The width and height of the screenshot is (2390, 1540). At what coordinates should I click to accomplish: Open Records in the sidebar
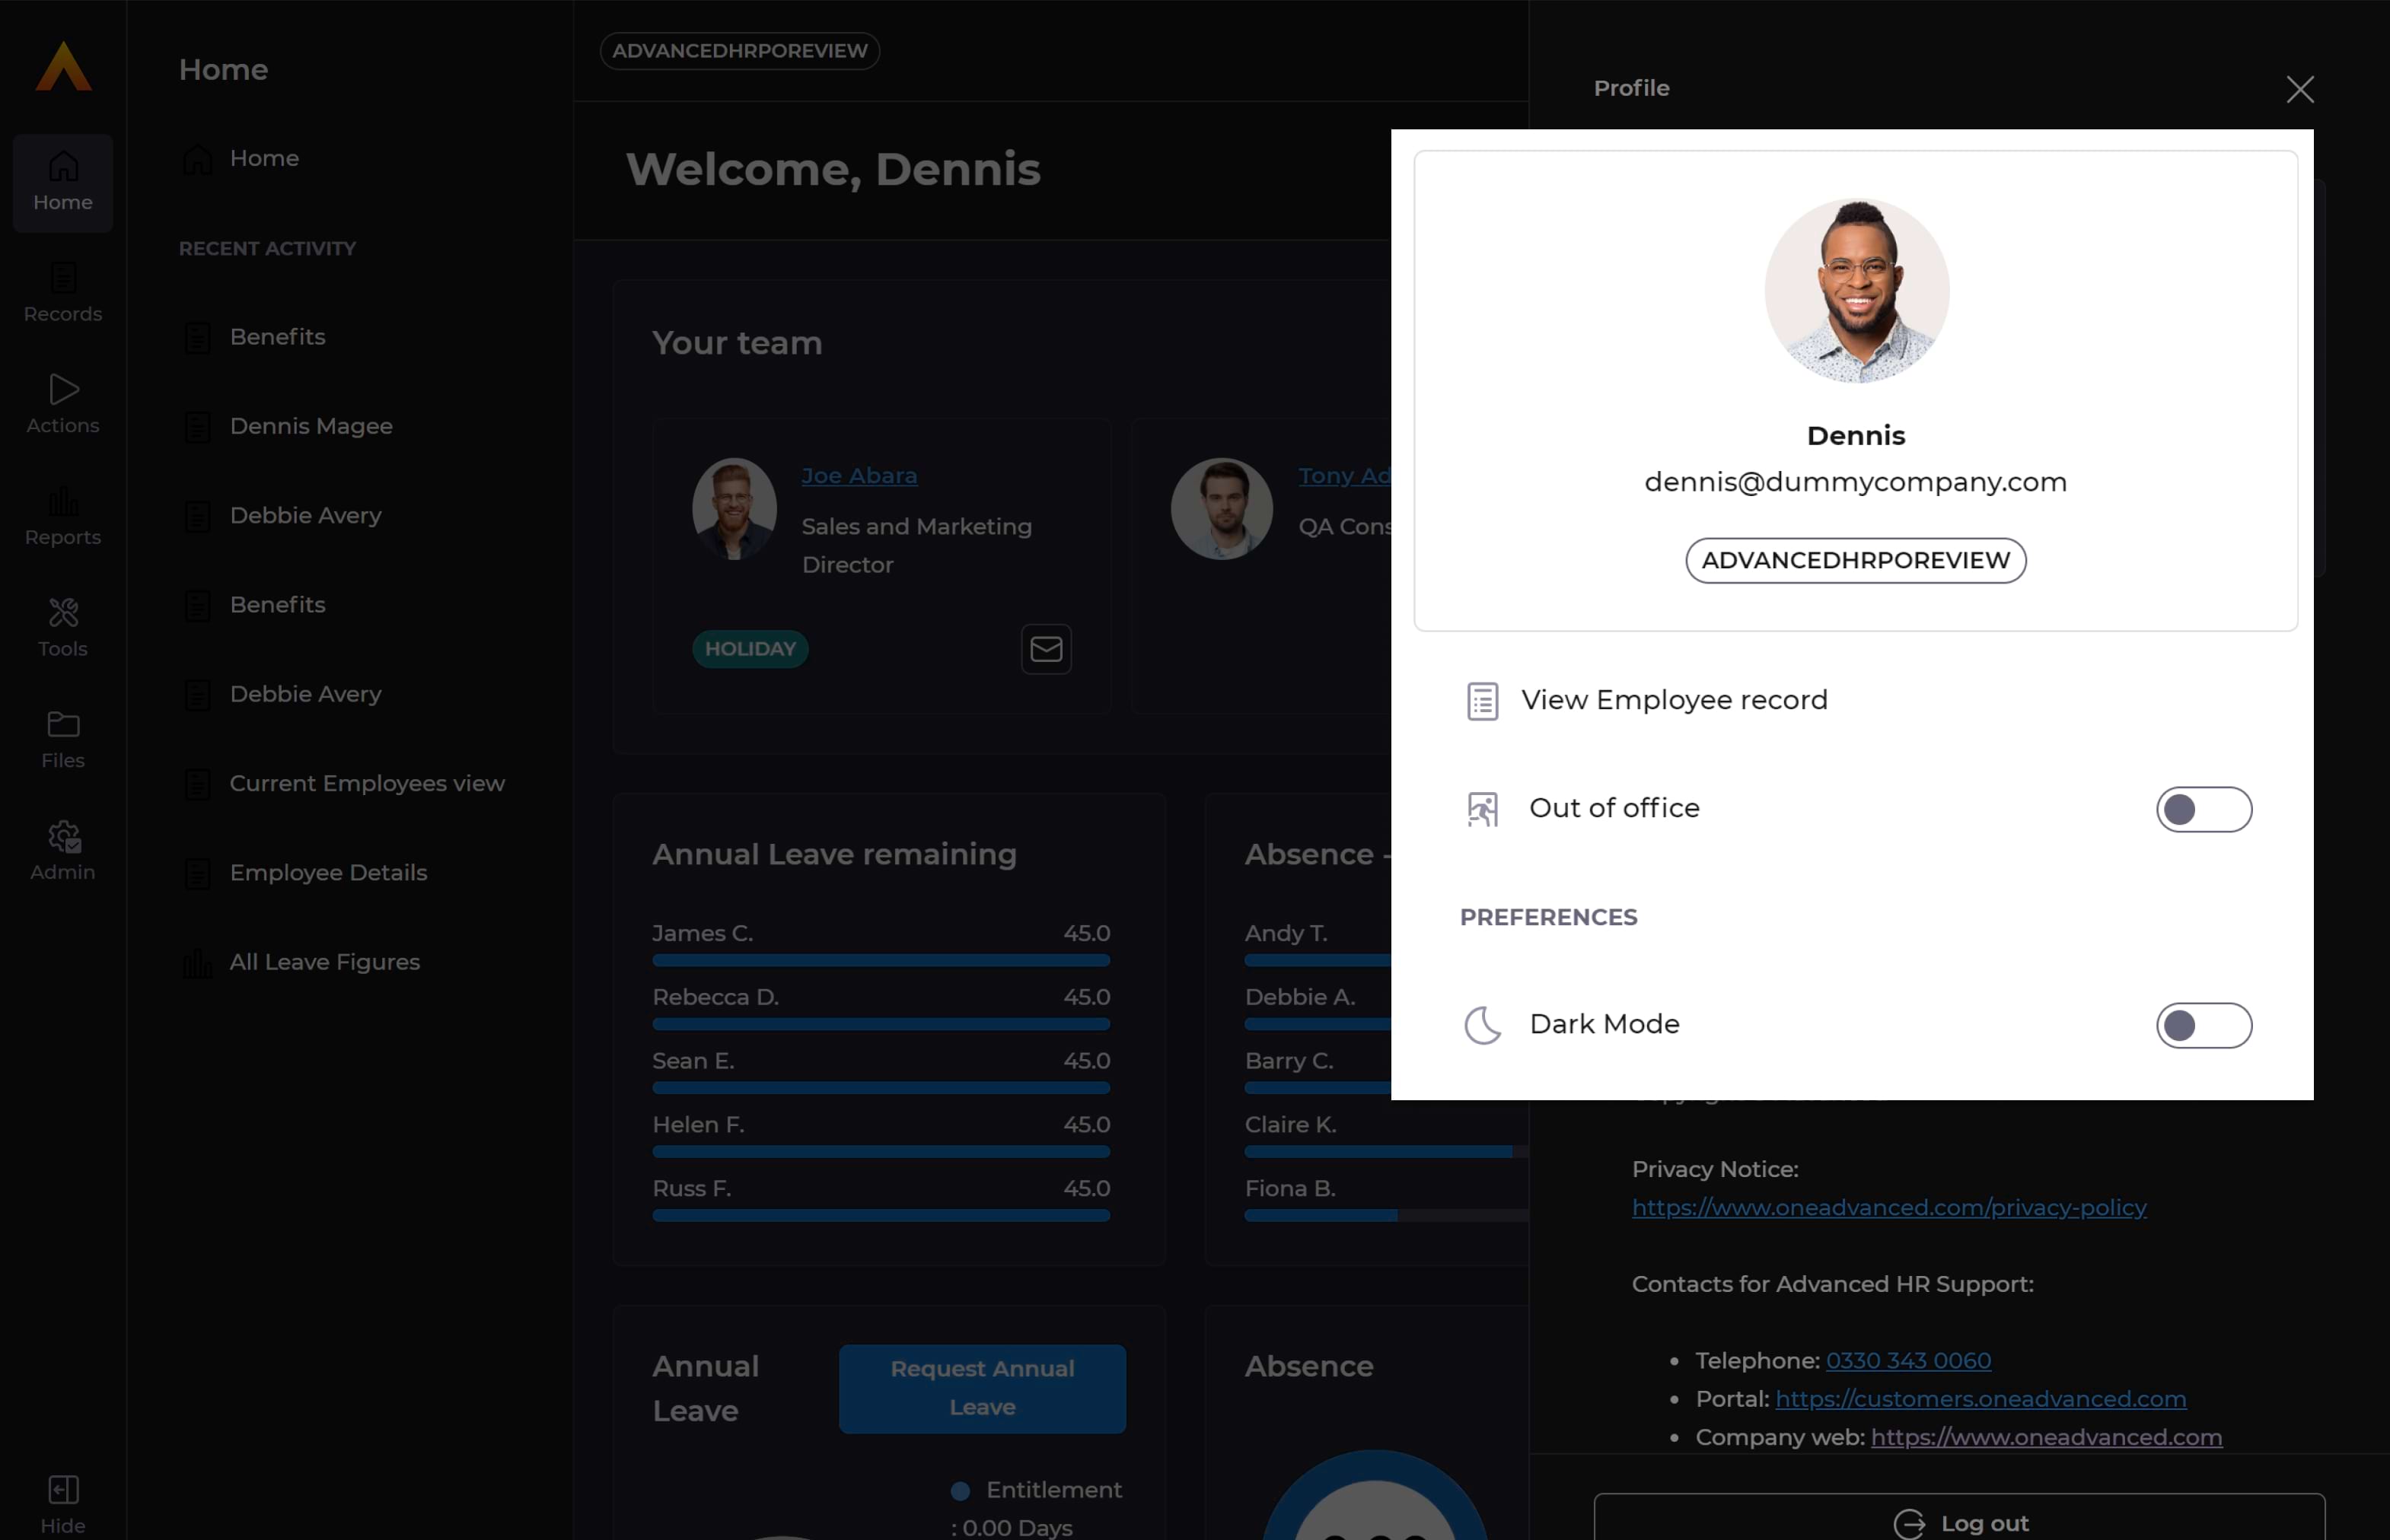pos(63,293)
